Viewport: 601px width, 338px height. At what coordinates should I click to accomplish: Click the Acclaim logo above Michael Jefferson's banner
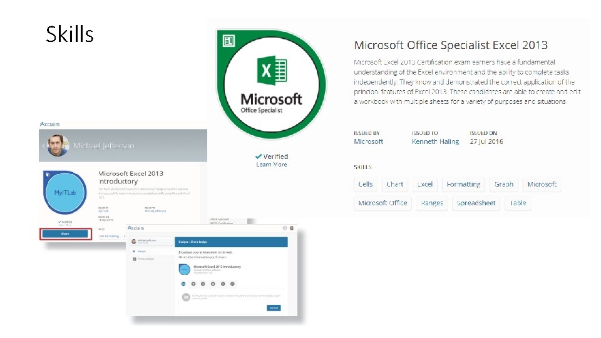point(50,124)
